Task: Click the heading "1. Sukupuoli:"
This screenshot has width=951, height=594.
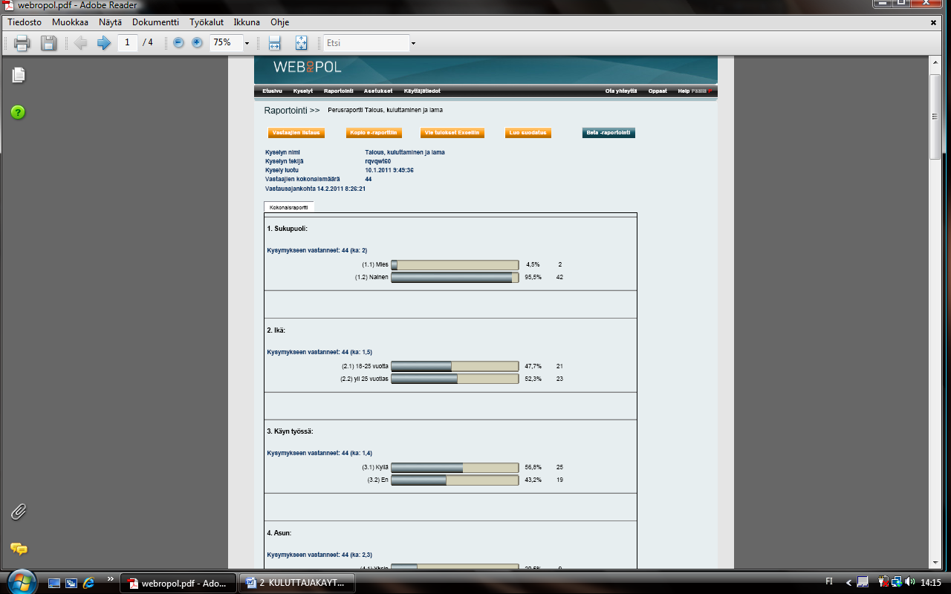Action: pyautogui.click(x=287, y=228)
